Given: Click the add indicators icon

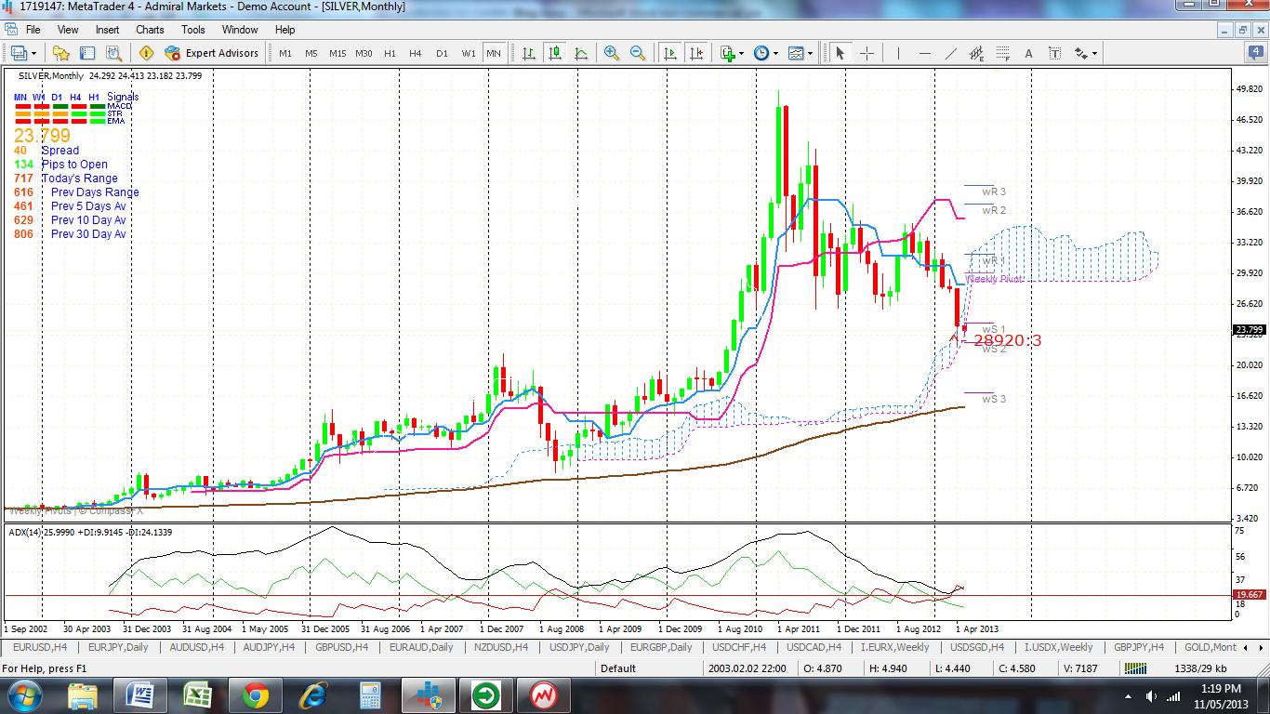Looking at the screenshot, I should 727,53.
